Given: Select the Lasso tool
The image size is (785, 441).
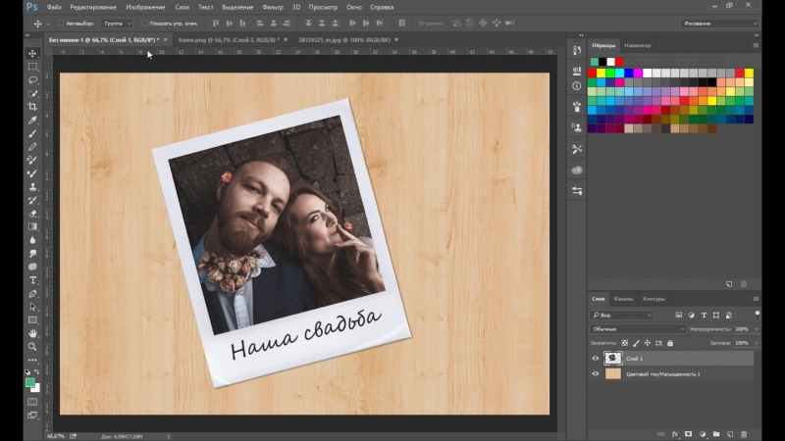Looking at the screenshot, I should pos(32,79).
